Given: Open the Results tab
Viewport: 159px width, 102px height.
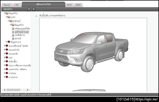Looking at the screenshot, I should coord(7,5).
